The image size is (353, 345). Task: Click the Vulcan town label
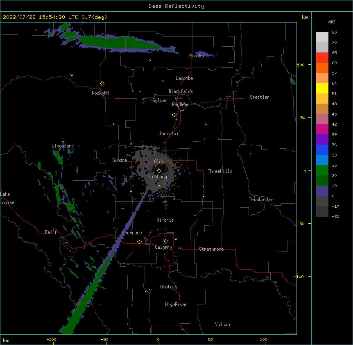(x=222, y=325)
